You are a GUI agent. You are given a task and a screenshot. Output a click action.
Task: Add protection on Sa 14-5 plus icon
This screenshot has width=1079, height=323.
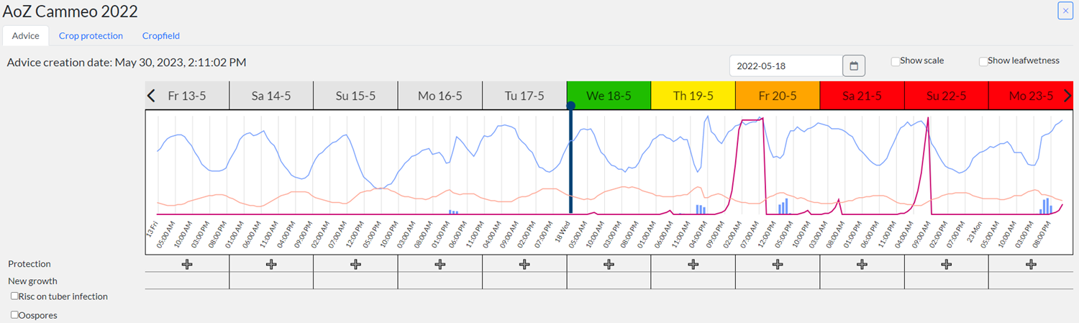pos(271,264)
